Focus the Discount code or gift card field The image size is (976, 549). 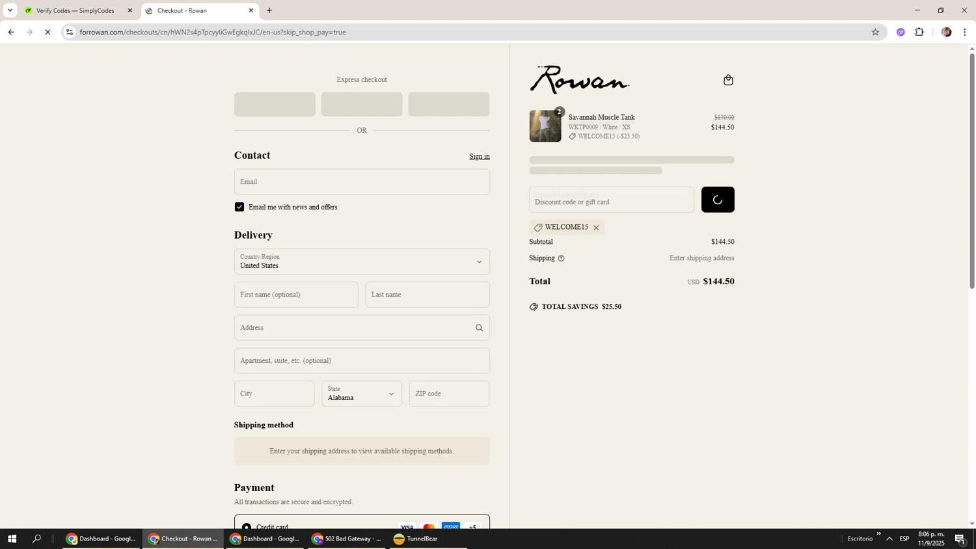(x=612, y=200)
